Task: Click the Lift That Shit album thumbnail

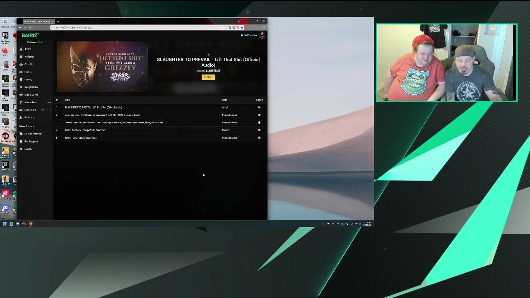Action: (102, 67)
